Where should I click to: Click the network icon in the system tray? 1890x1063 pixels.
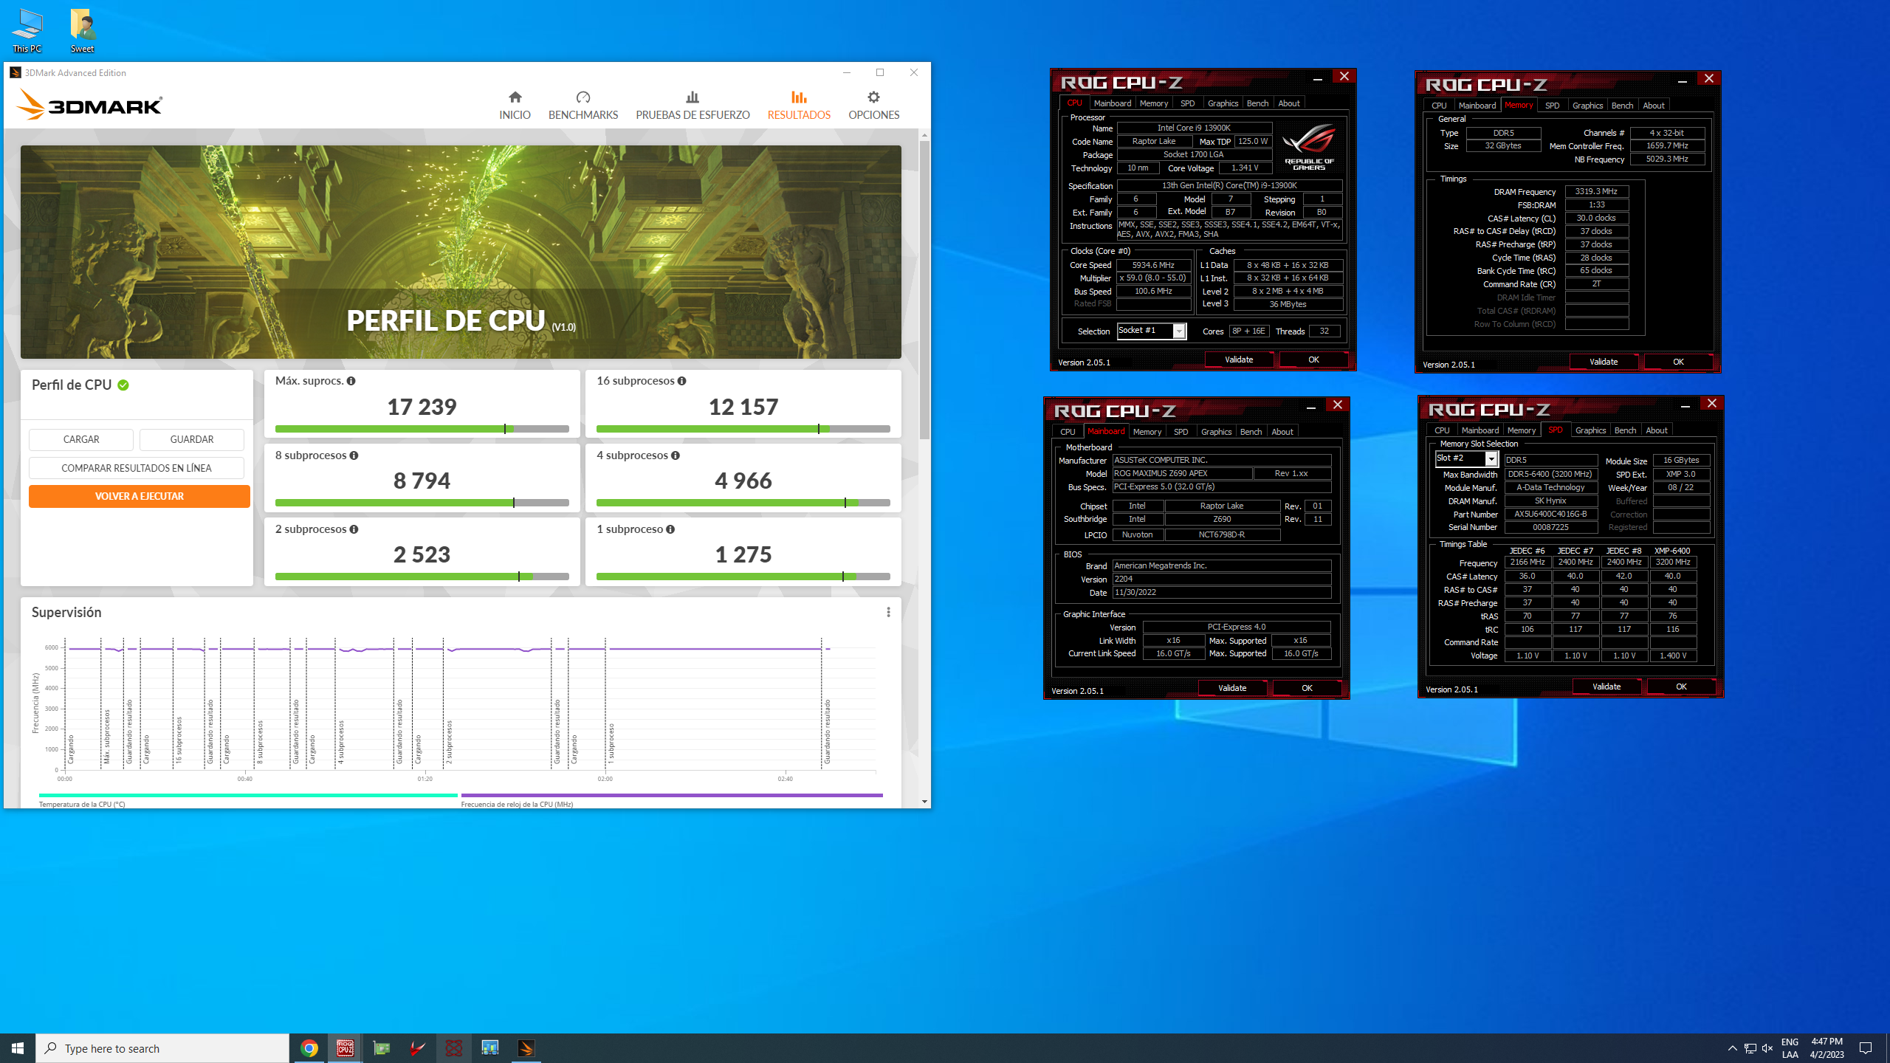1750,1048
